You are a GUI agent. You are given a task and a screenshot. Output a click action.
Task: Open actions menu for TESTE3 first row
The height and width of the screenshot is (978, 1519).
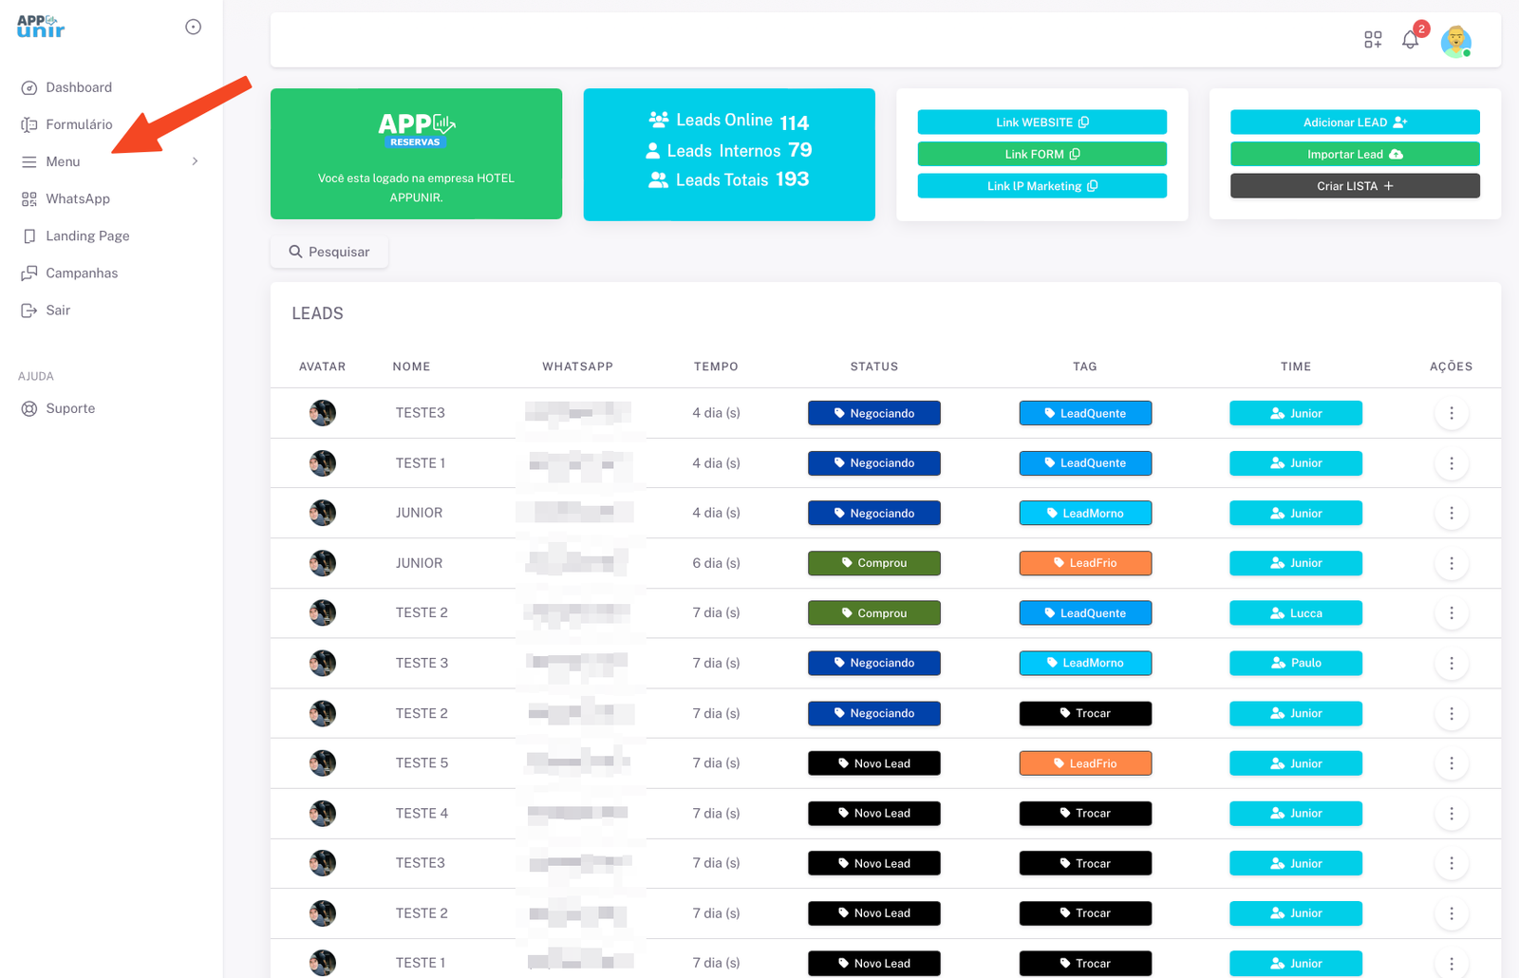click(1451, 413)
